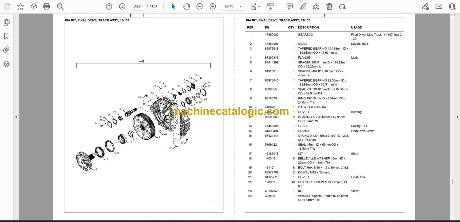Click the BELLEVILLE WASHER description
The width and height of the screenshot is (460, 222).
pyautogui.click(x=322, y=161)
